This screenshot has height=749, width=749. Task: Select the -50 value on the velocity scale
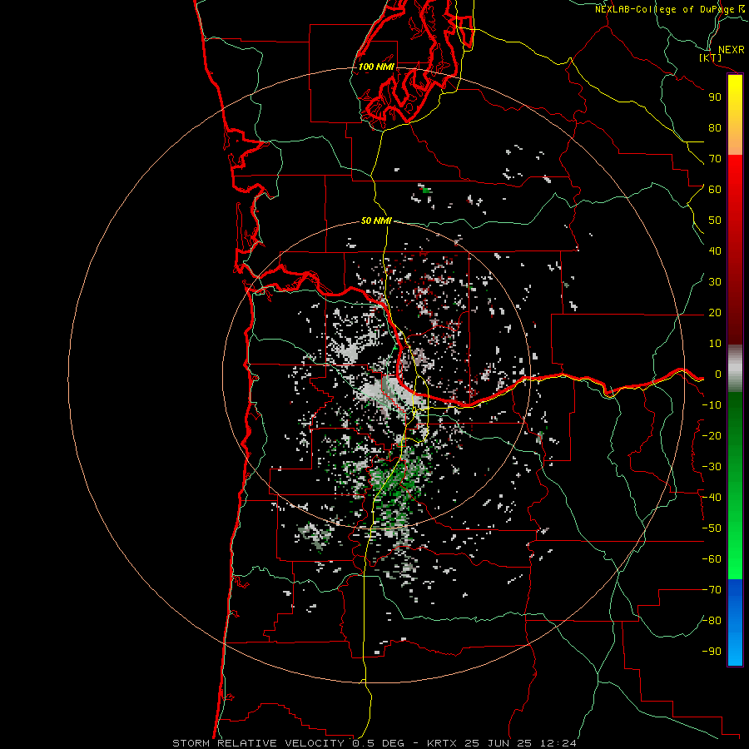712,528
